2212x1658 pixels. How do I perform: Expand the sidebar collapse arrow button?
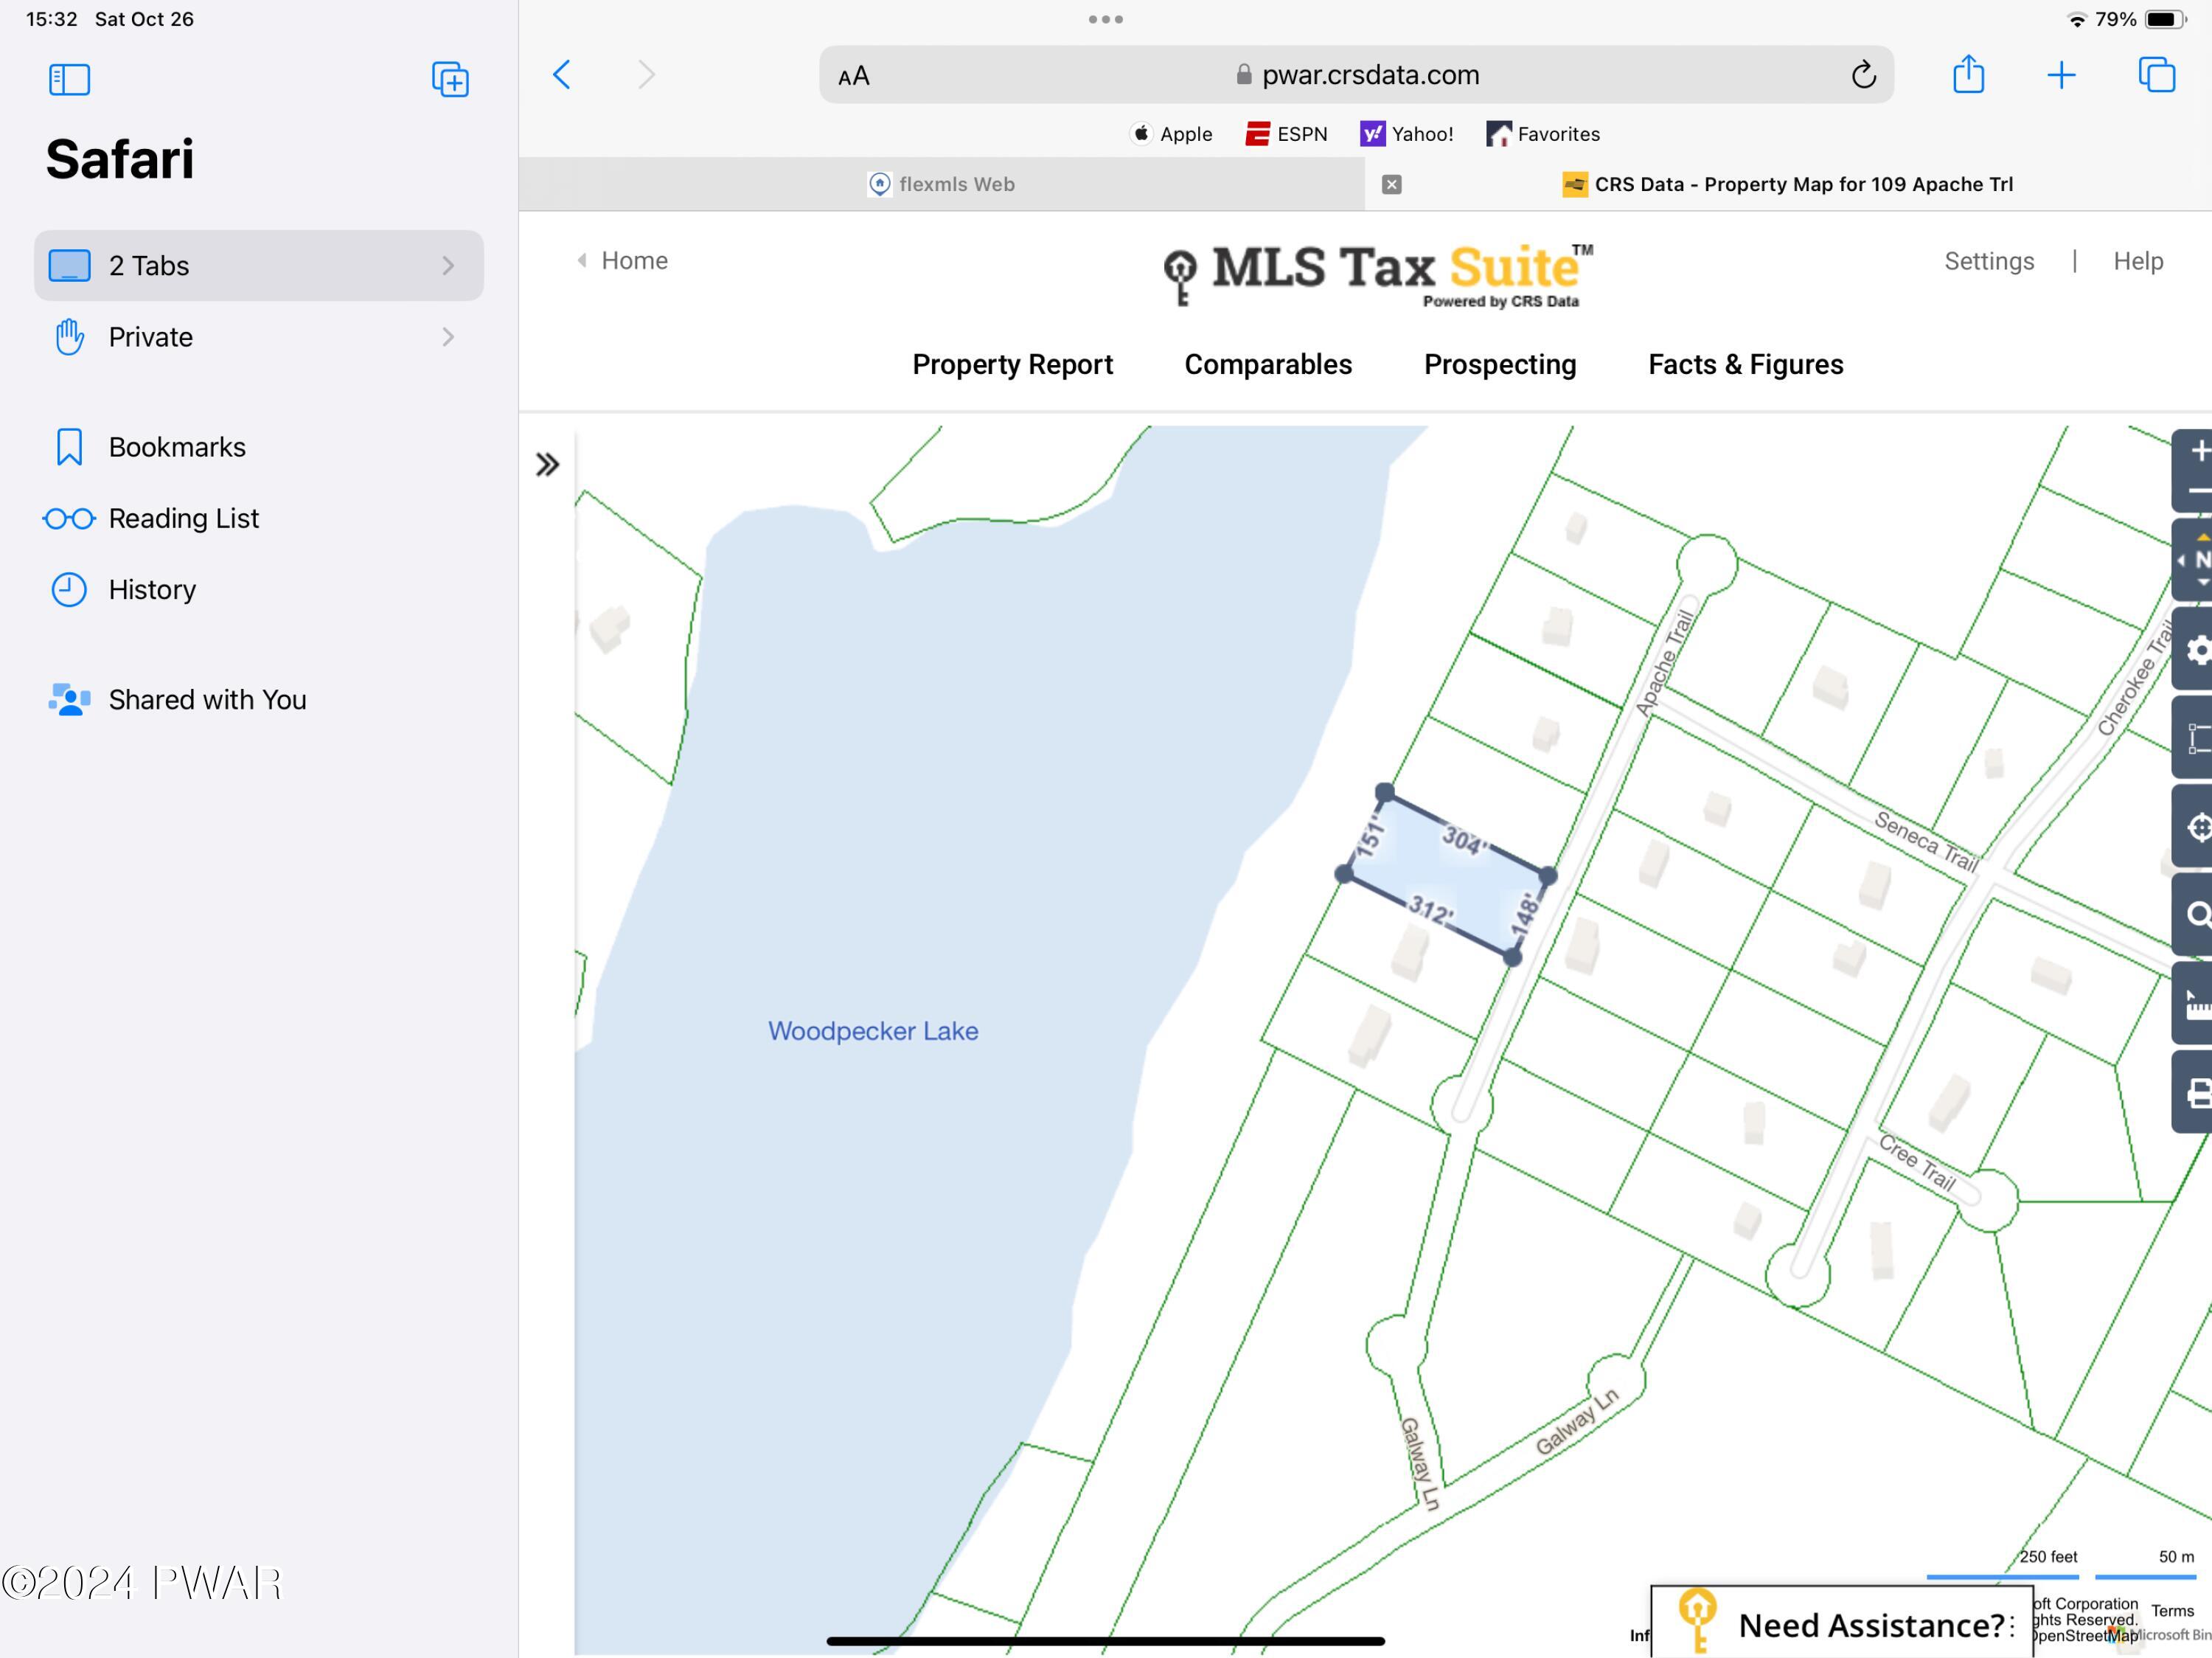(549, 463)
